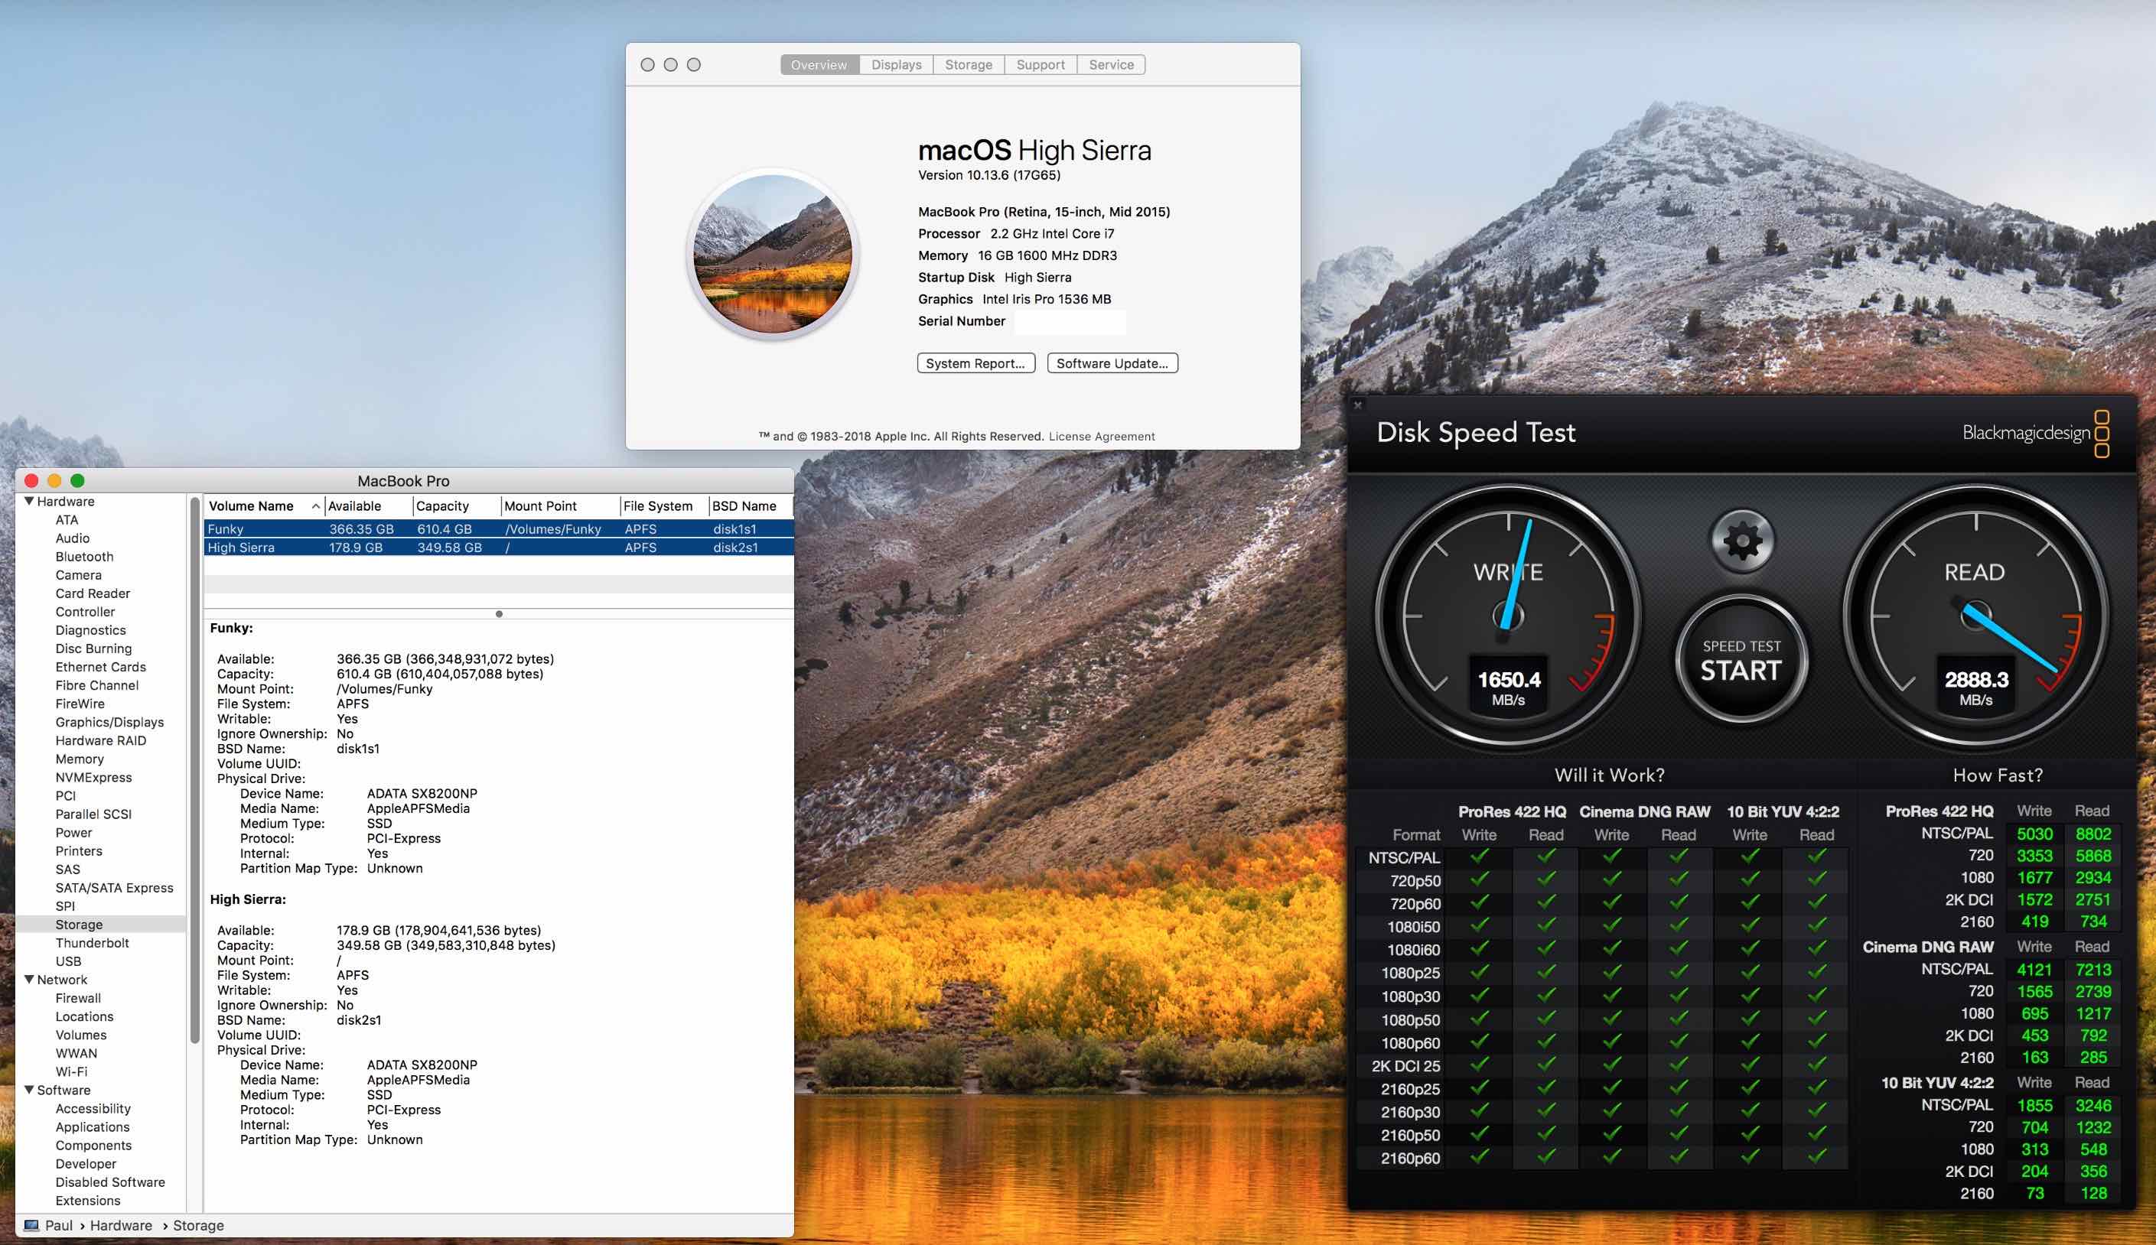This screenshot has height=1245, width=2156.
Task: Switch to the Displays tab
Action: point(895,65)
